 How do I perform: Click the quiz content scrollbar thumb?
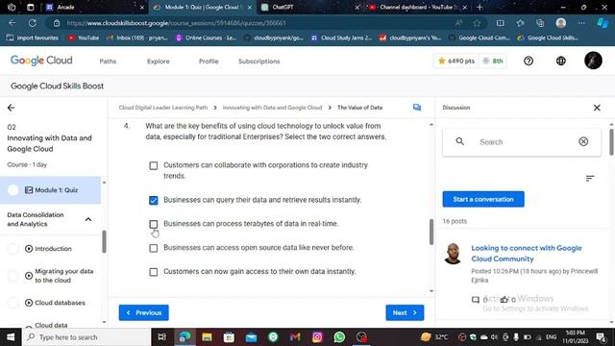pyautogui.click(x=431, y=232)
